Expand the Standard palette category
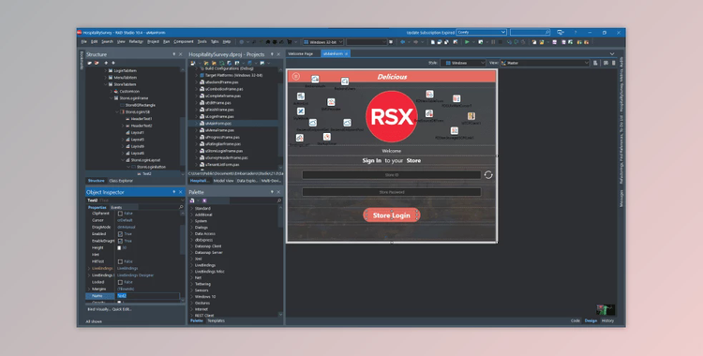The width and height of the screenshot is (703, 356). click(192, 209)
